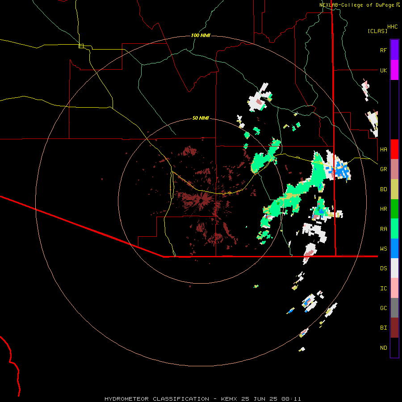Image resolution: width=402 pixels, height=402 pixels.
Task: Click the 100 NMI range ring label
Action: point(201,35)
